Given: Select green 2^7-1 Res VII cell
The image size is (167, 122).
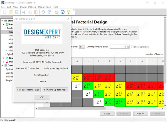Looking at the screenshot, I should (x=109, y=102).
